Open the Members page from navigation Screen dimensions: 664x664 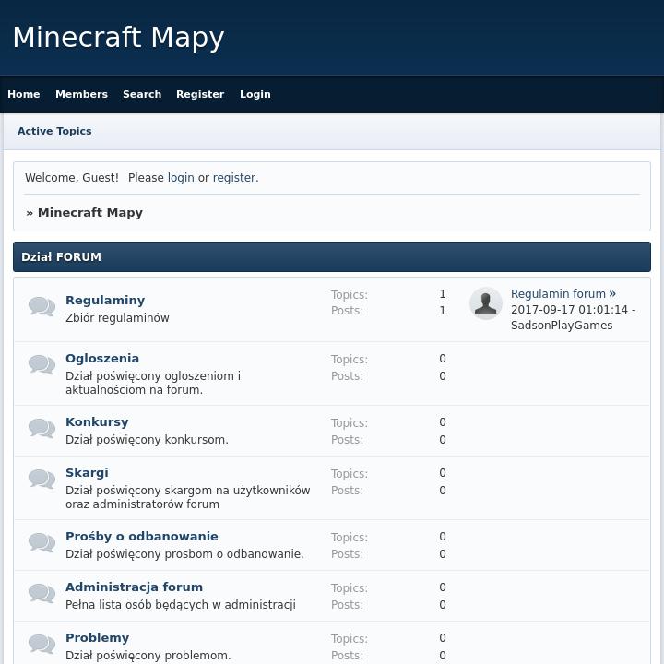pyautogui.click(x=81, y=94)
